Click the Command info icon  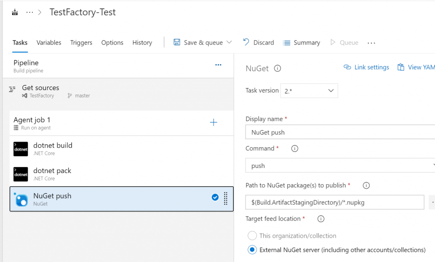pyautogui.click(x=295, y=148)
